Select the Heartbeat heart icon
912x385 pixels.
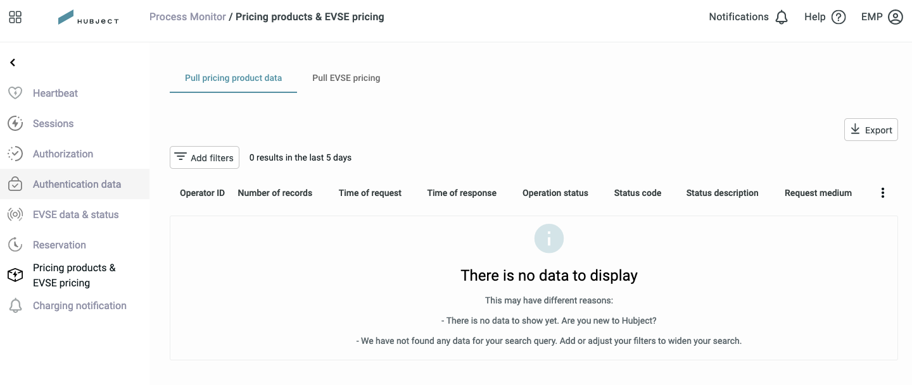[x=15, y=93]
